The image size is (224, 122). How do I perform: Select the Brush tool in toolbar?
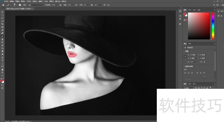3,36
